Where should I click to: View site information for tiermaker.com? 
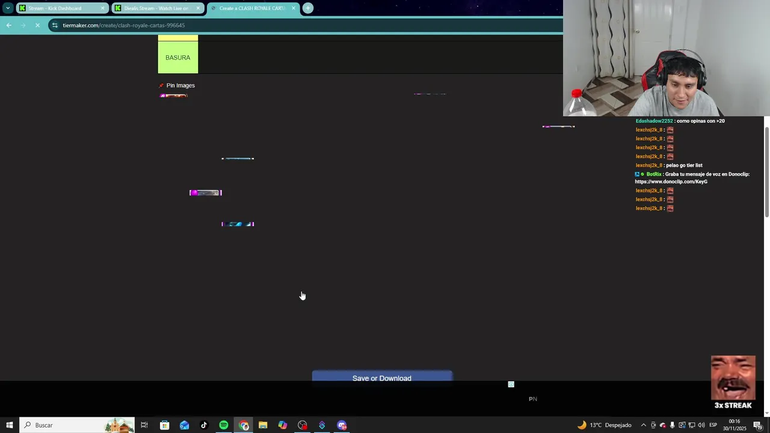(55, 25)
